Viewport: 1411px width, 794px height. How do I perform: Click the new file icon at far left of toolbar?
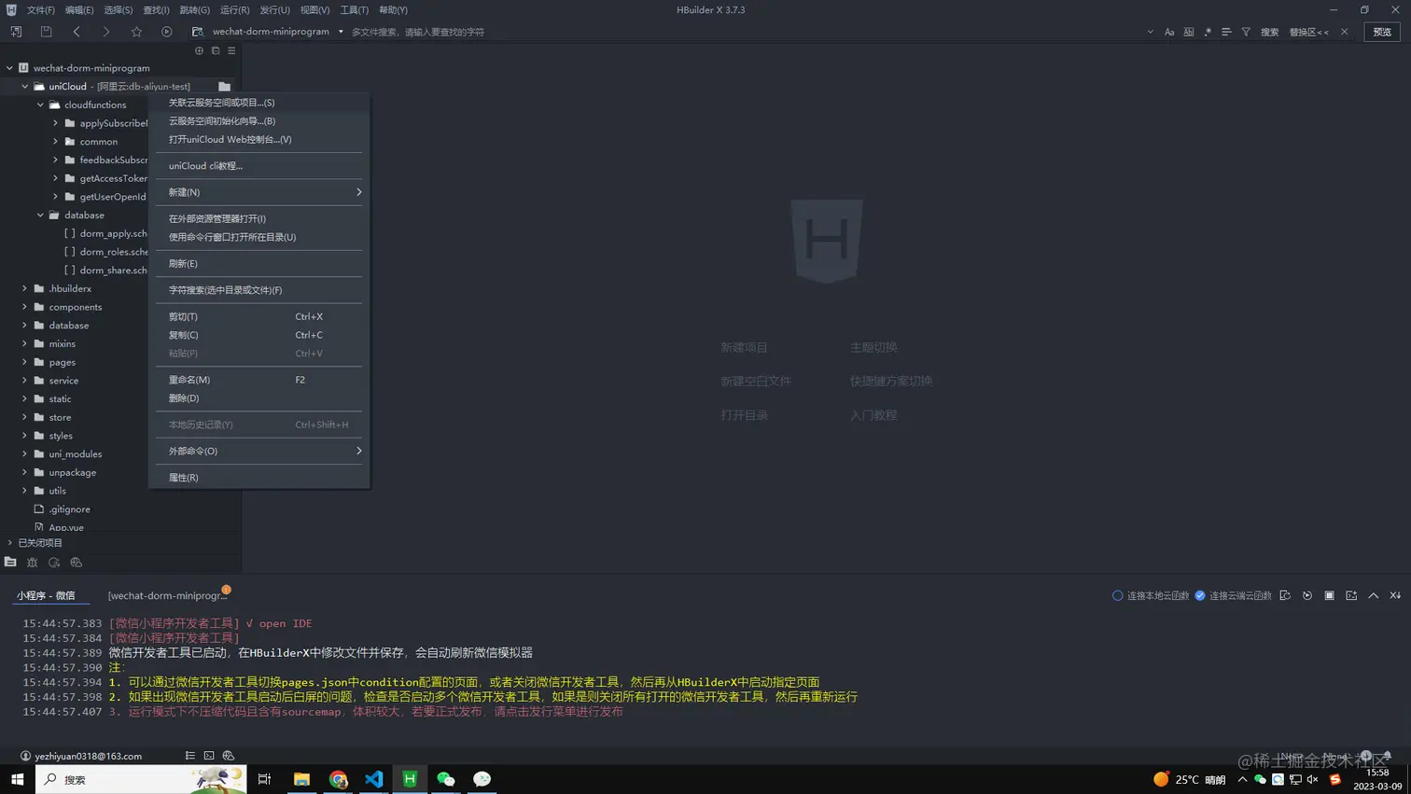coord(16,32)
